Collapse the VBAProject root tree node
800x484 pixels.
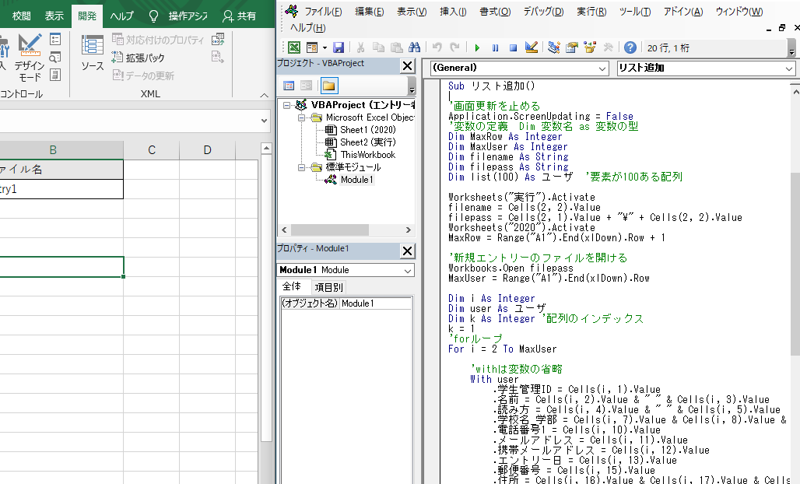tap(286, 105)
